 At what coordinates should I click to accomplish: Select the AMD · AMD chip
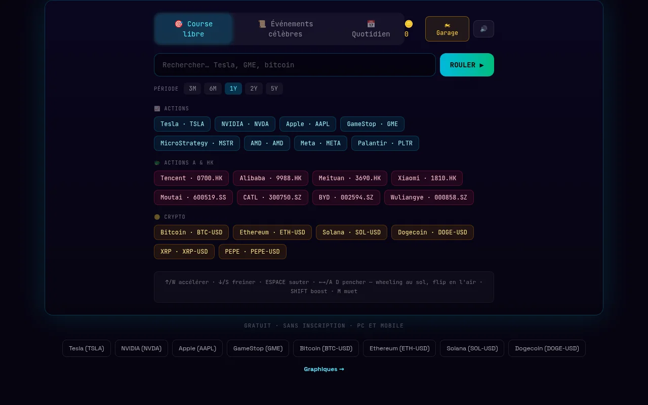(x=267, y=143)
